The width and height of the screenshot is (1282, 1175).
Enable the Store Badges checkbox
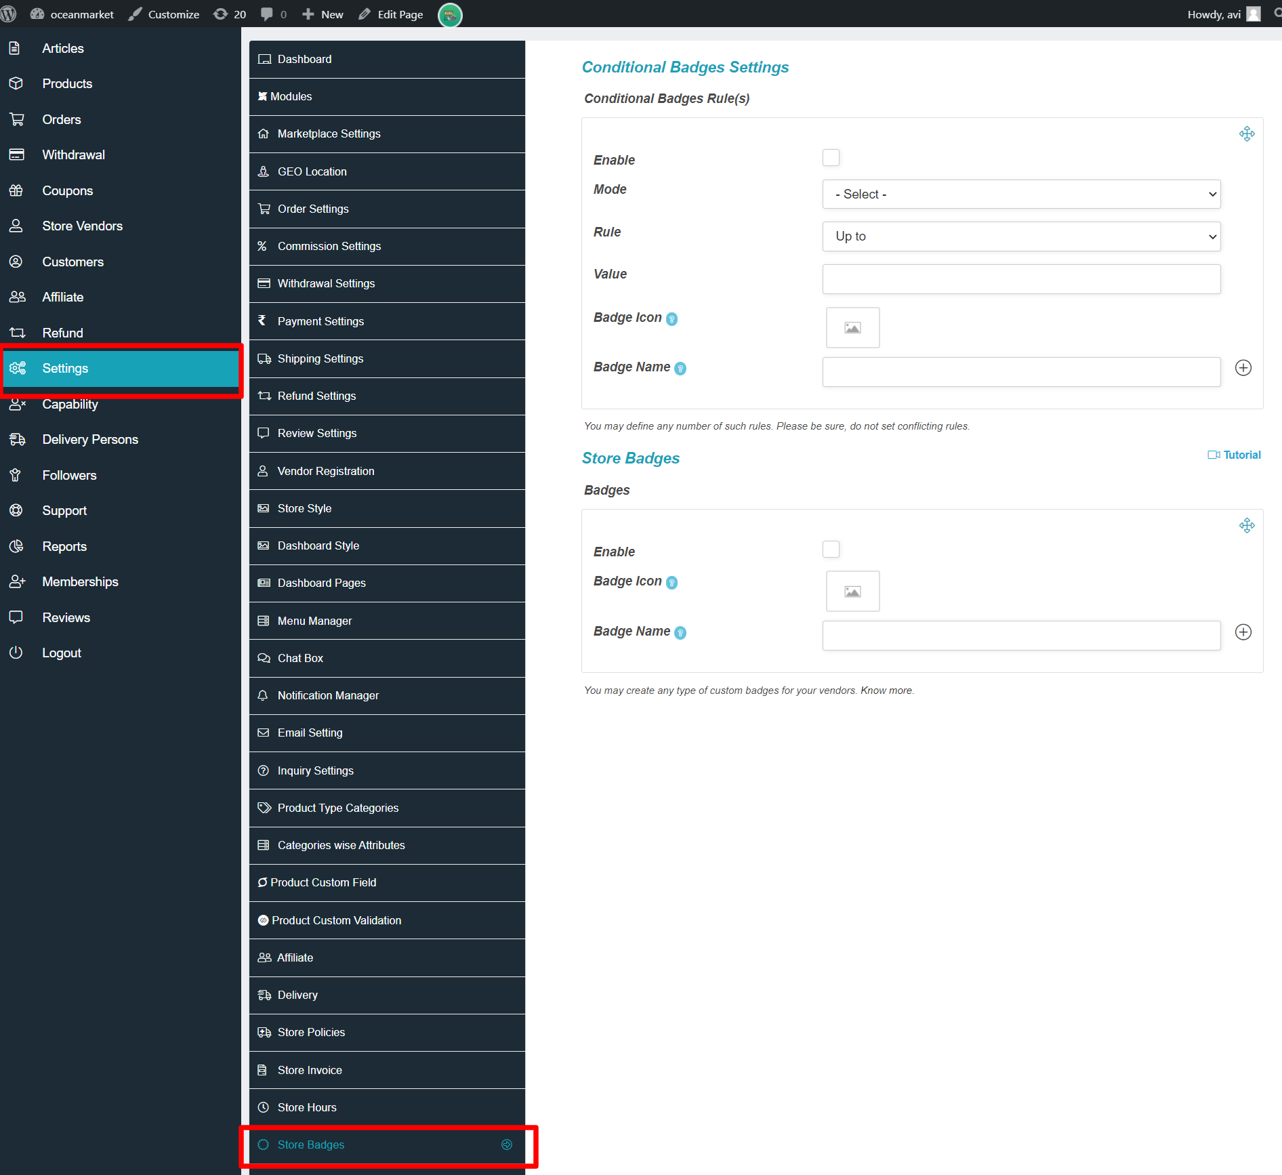tap(831, 550)
